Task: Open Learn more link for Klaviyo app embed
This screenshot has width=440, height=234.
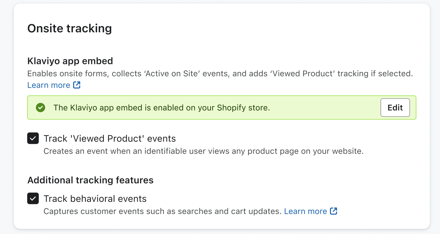Action: click(49, 85)
